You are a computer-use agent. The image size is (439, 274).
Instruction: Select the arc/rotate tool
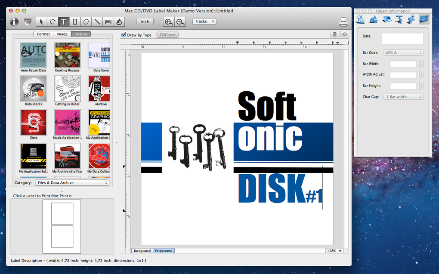pyautogui.click(x=53, y=22)
